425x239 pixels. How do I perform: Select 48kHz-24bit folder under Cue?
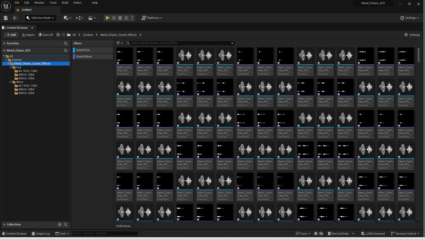[x=26, y=75]
